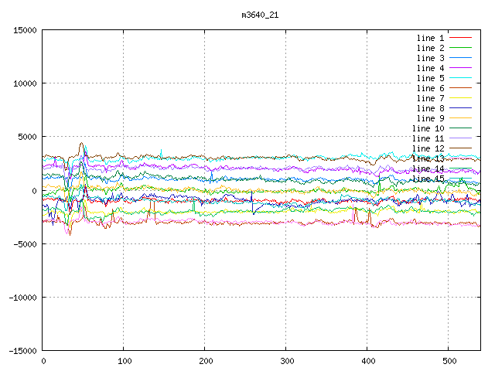Click the 5000 y-axis tick label

[26, 137]
